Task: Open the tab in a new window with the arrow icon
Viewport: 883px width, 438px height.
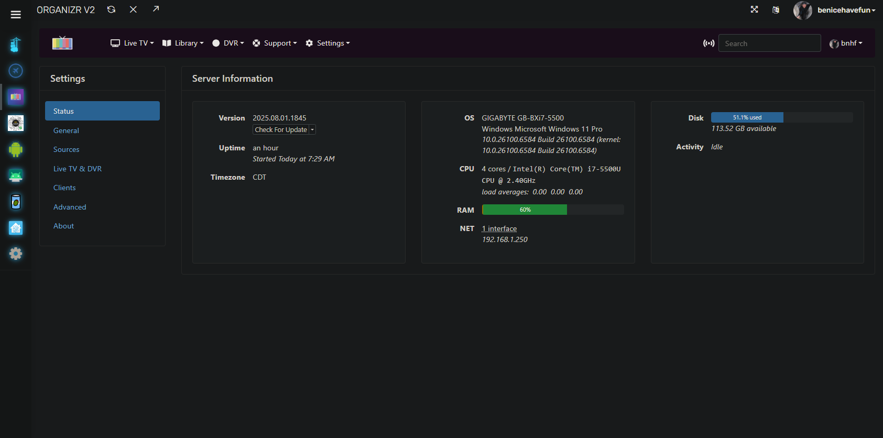Action: click(156, 9)
